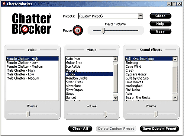Click the Sound Effects scrollbar thumb
The height and width of the screenshot is (136, 184).
[x=175, y=80]
